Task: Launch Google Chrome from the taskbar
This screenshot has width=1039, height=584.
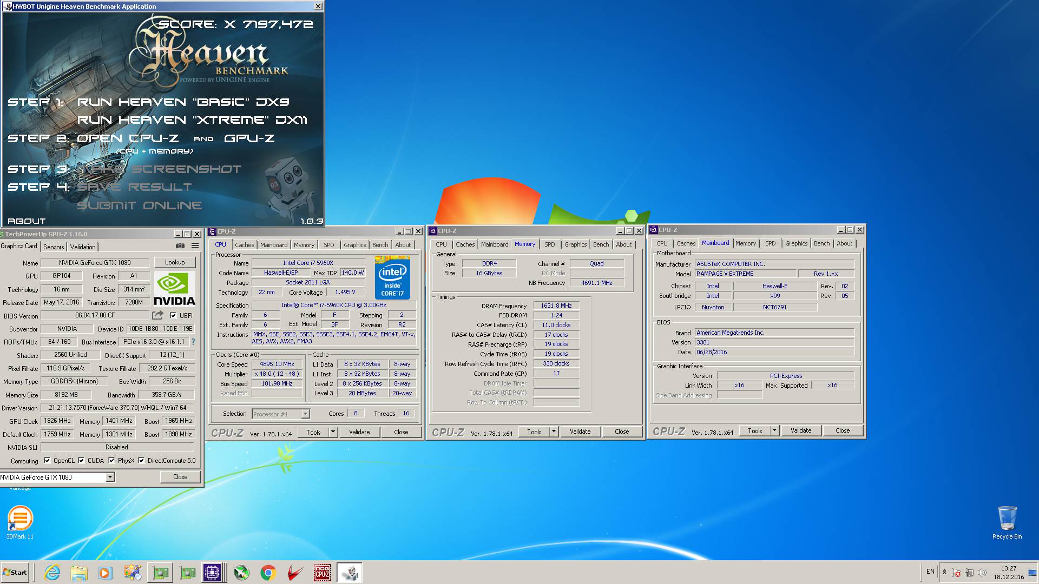Action: click(x=268, y=573)
